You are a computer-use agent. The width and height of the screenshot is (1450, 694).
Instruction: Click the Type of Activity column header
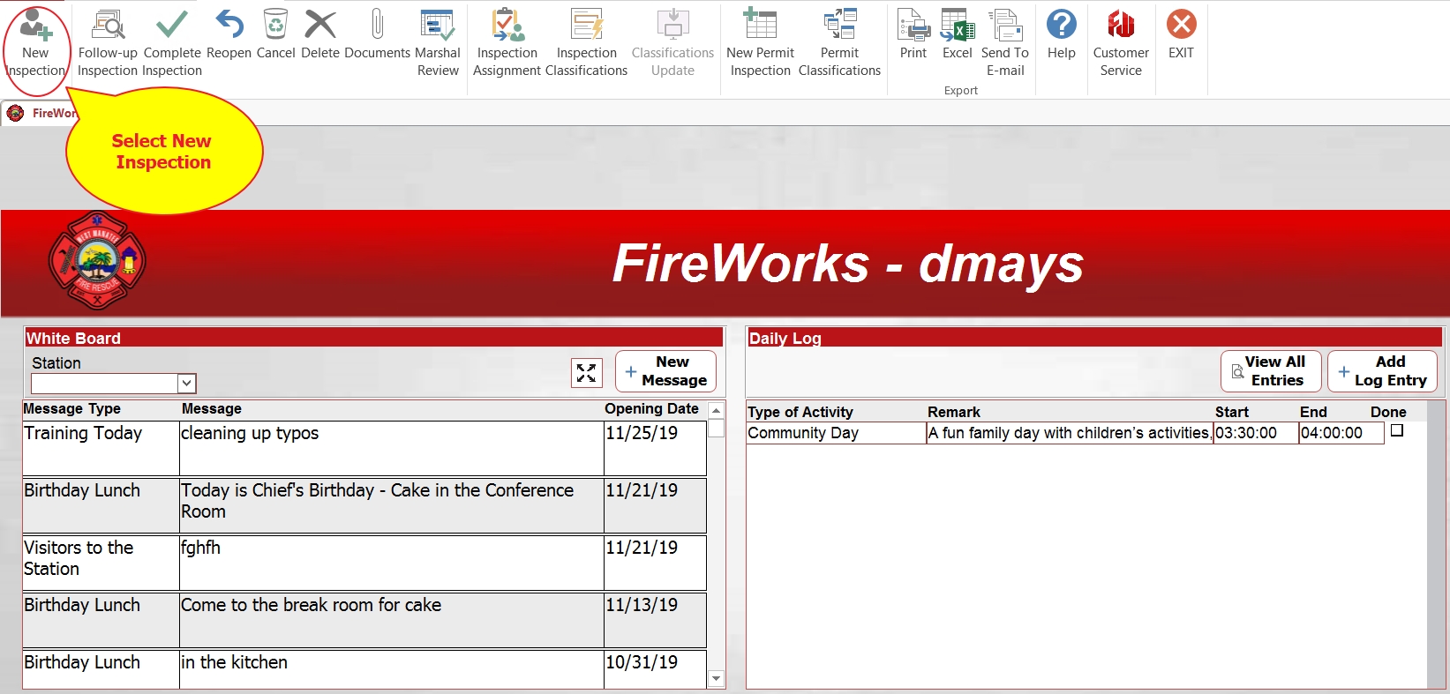[x=800, y=412]
